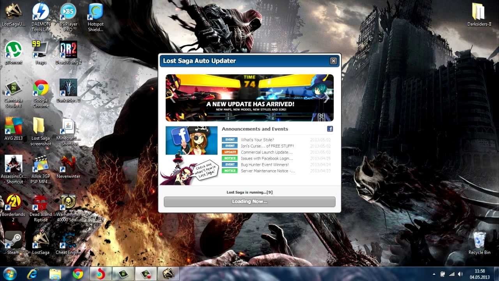Image resolution: width=499 pixels, height=281 pixels.
Task: Click the Facebook icon beside Announcements and Events
Action: click(330, 129)
